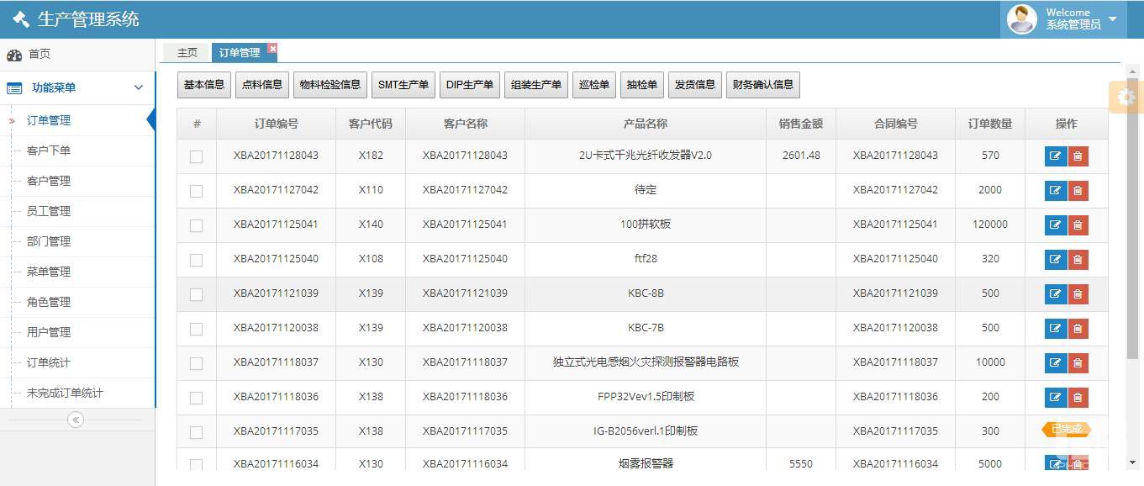
Task: Tick checkbox for order XBA20171118036
Action: [196, 398]
